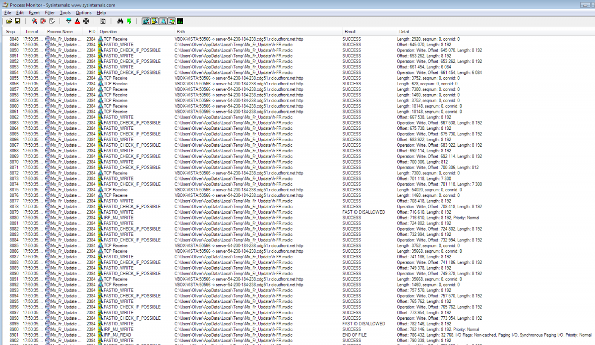Click the Process Monitor window title bar text
Screen dimensions: 595x345
pyautogui.click(x=62, y=4)
